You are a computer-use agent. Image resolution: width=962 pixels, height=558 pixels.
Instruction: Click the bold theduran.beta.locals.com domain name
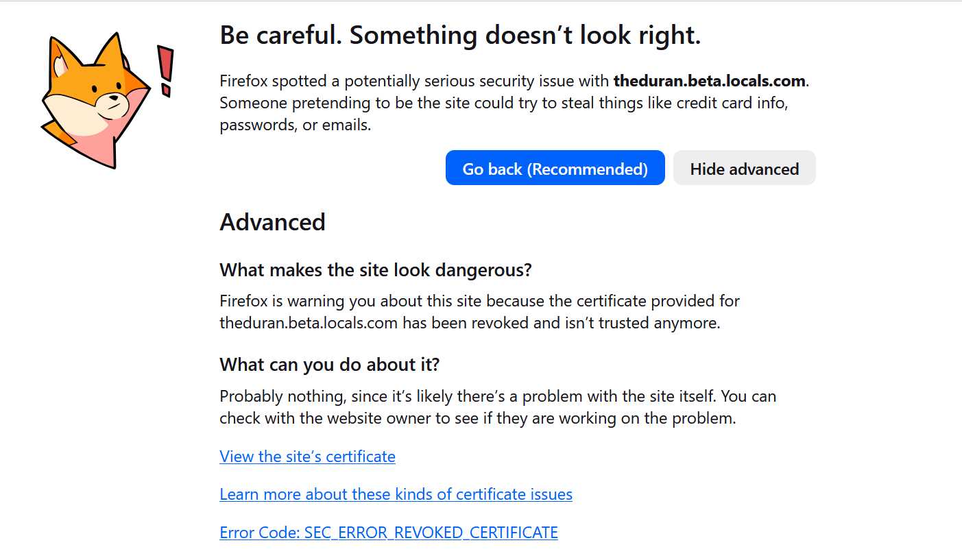[x=709, y=81]
